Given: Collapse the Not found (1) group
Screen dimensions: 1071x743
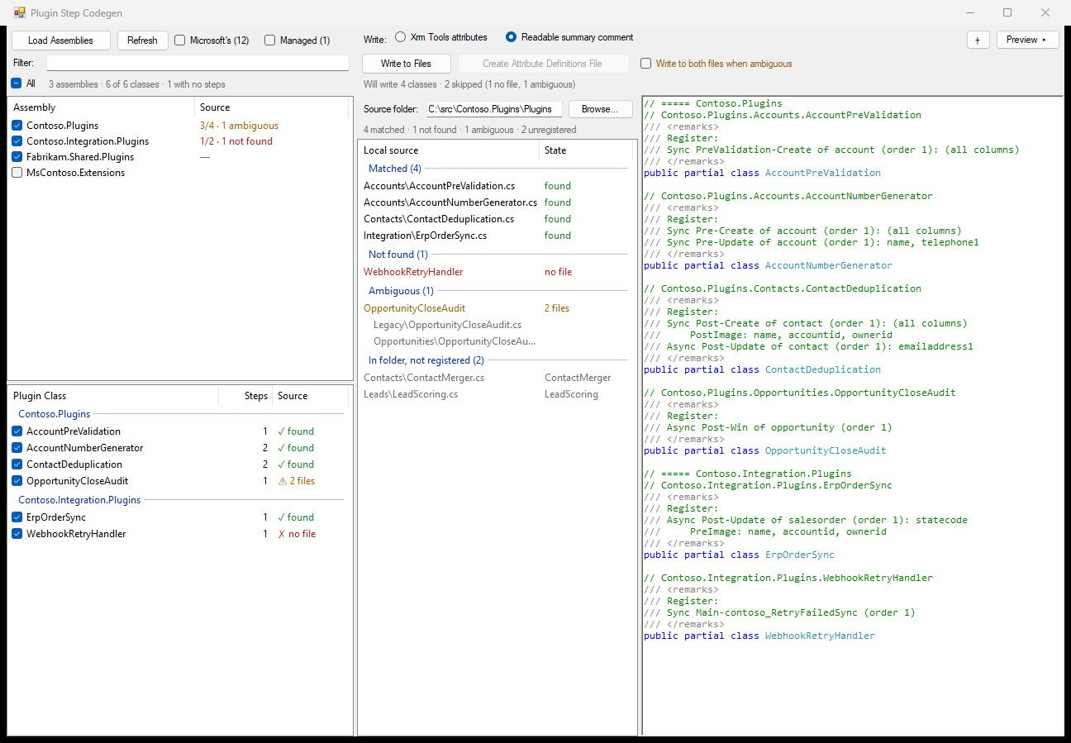Looking at the screenshot, I should click(x=397, y=255).
